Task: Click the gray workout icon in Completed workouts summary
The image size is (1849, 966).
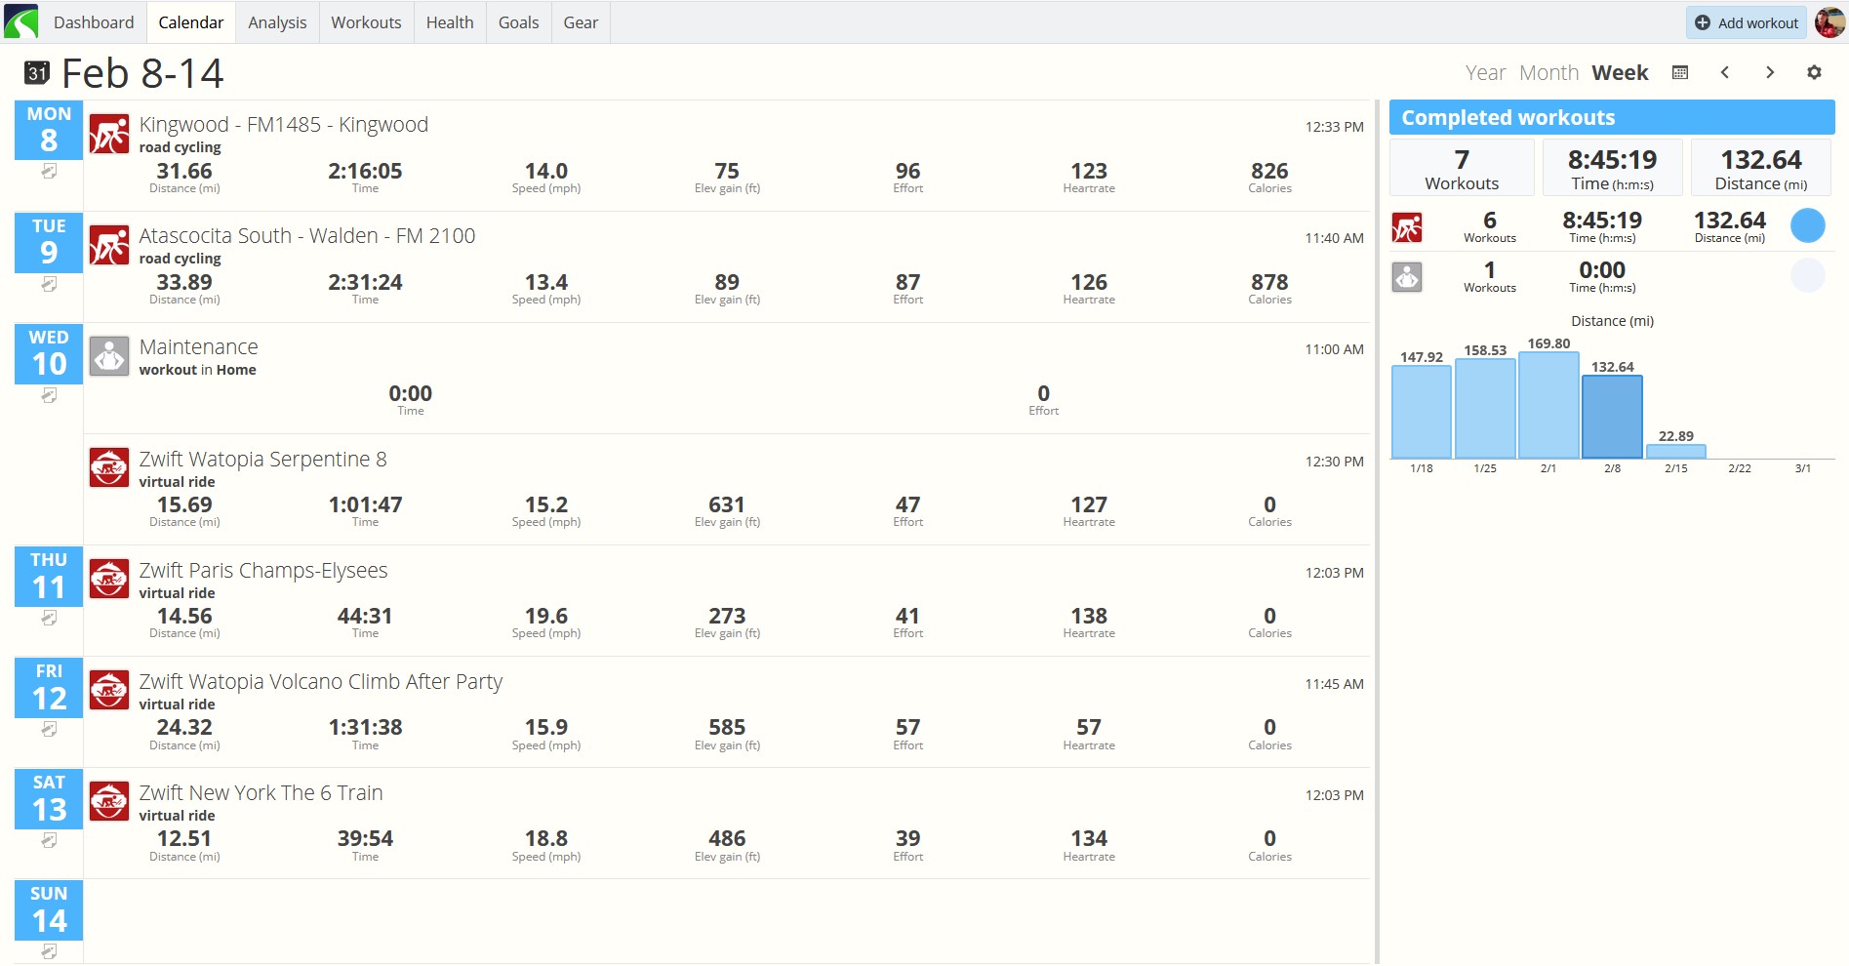Action: (1406, 277)
